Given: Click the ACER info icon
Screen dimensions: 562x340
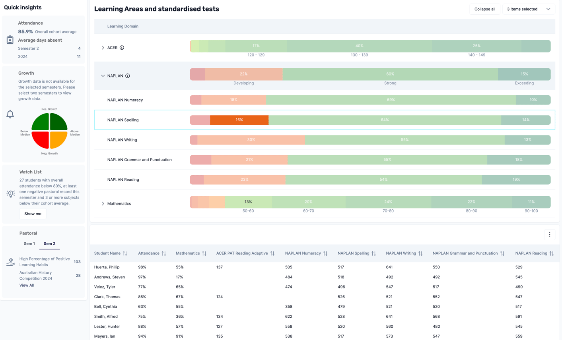Looking at the screenshot, I should (x=122, y=48).
